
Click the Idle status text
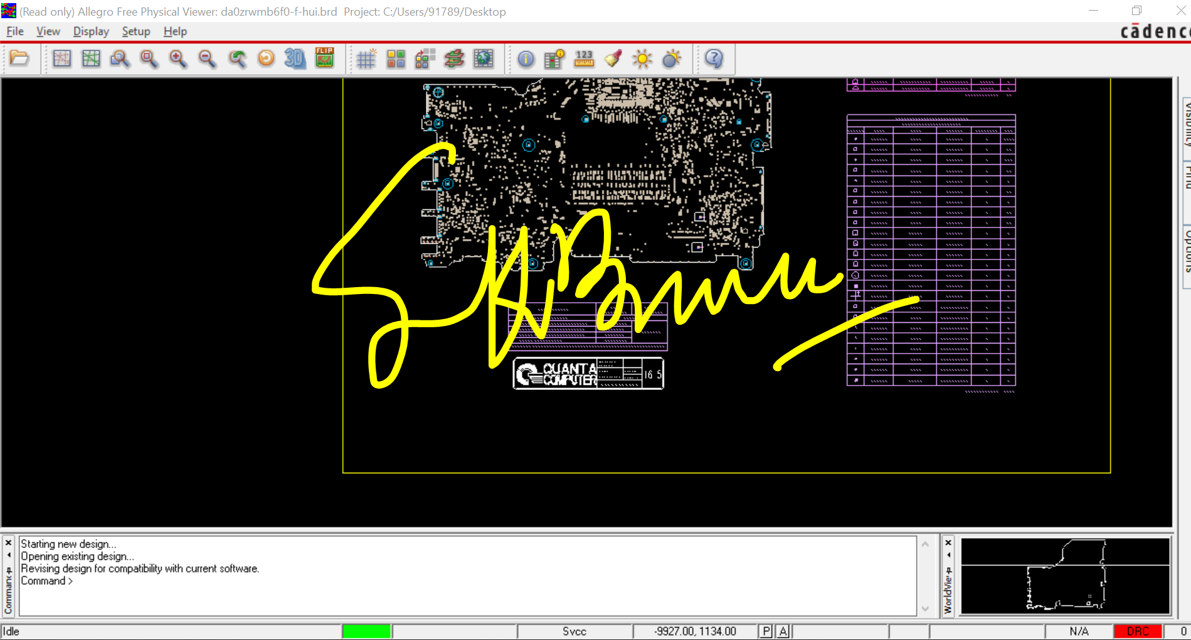(x=11, y=631)
